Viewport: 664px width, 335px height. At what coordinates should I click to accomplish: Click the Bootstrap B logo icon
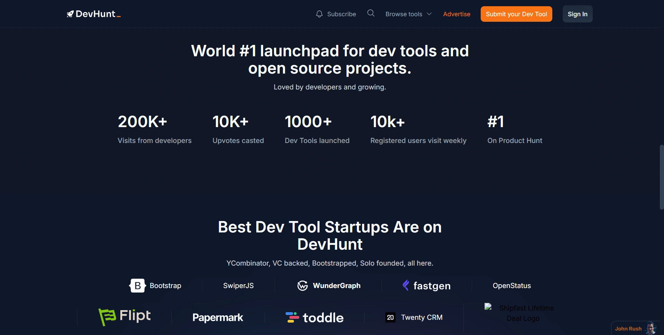click(x=137, y=286)
